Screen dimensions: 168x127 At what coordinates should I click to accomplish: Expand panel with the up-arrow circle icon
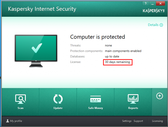tap(160, 96)
